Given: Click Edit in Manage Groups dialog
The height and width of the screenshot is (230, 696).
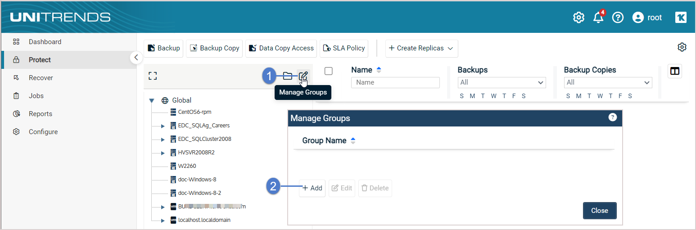Looking at the screenshot, I should click(342, 188).
